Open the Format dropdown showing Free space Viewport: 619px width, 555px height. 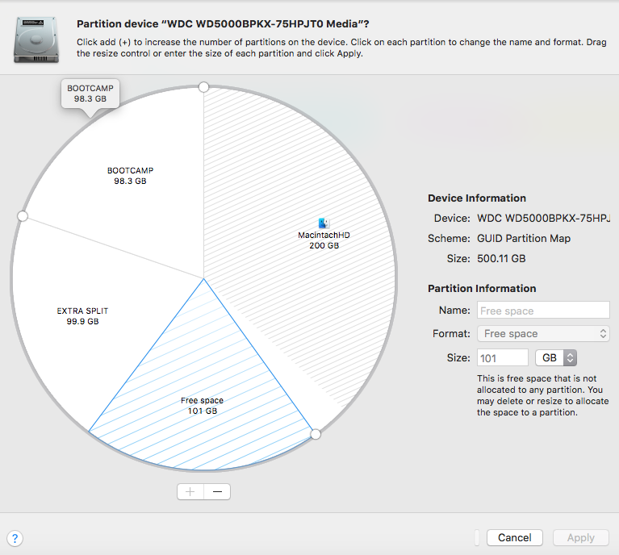pos(543,333)
